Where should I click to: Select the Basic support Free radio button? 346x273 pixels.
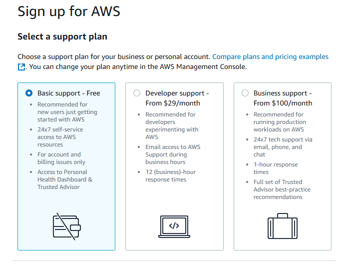(29, 93)
